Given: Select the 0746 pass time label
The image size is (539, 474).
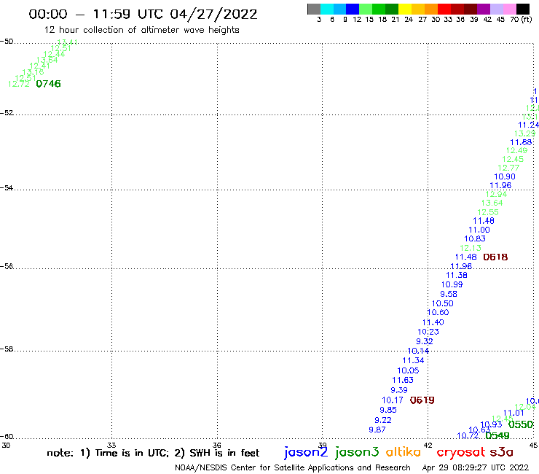Looking at the screenshot, I should 49,84.
